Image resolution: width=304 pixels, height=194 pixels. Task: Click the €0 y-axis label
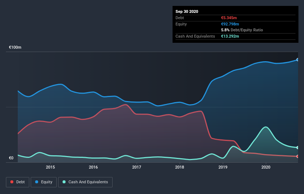coord(11,158)
